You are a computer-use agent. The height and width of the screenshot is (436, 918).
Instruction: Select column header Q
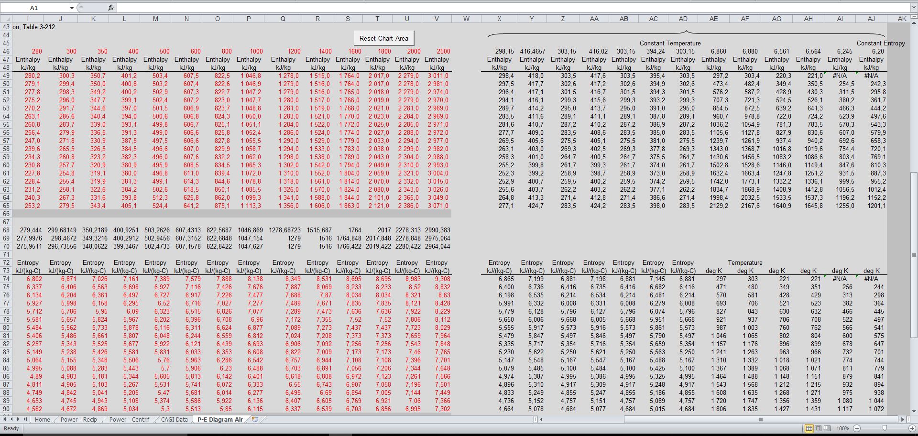283,19
